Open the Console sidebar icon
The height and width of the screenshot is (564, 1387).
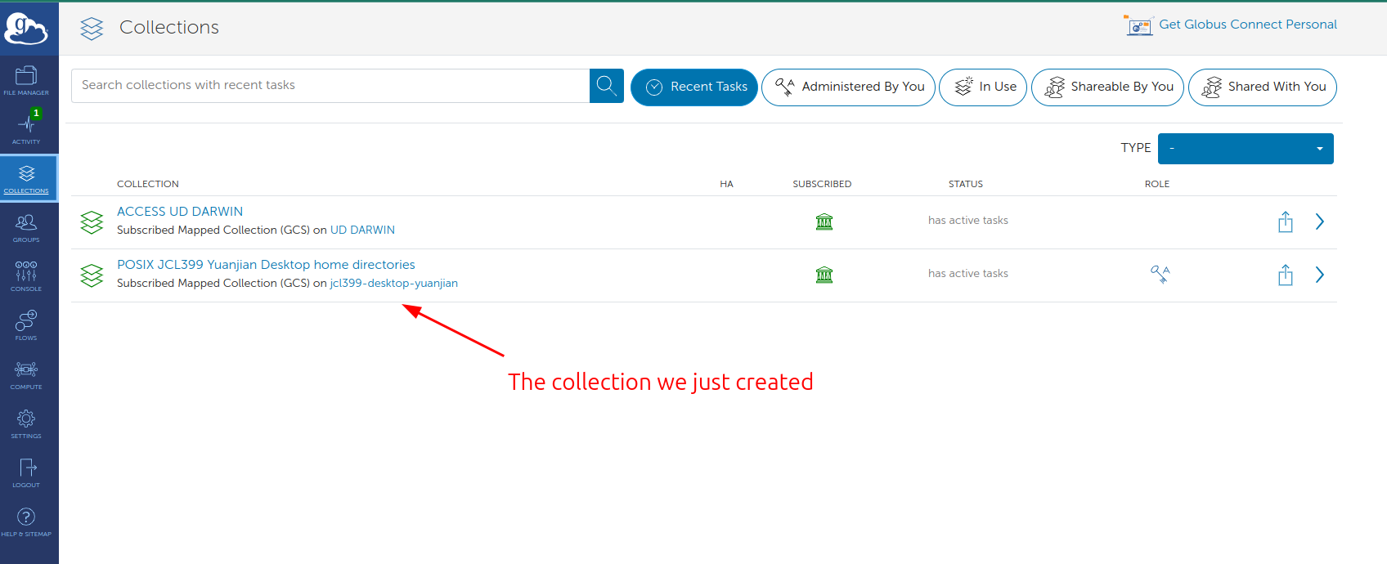(x=26, y=276)
